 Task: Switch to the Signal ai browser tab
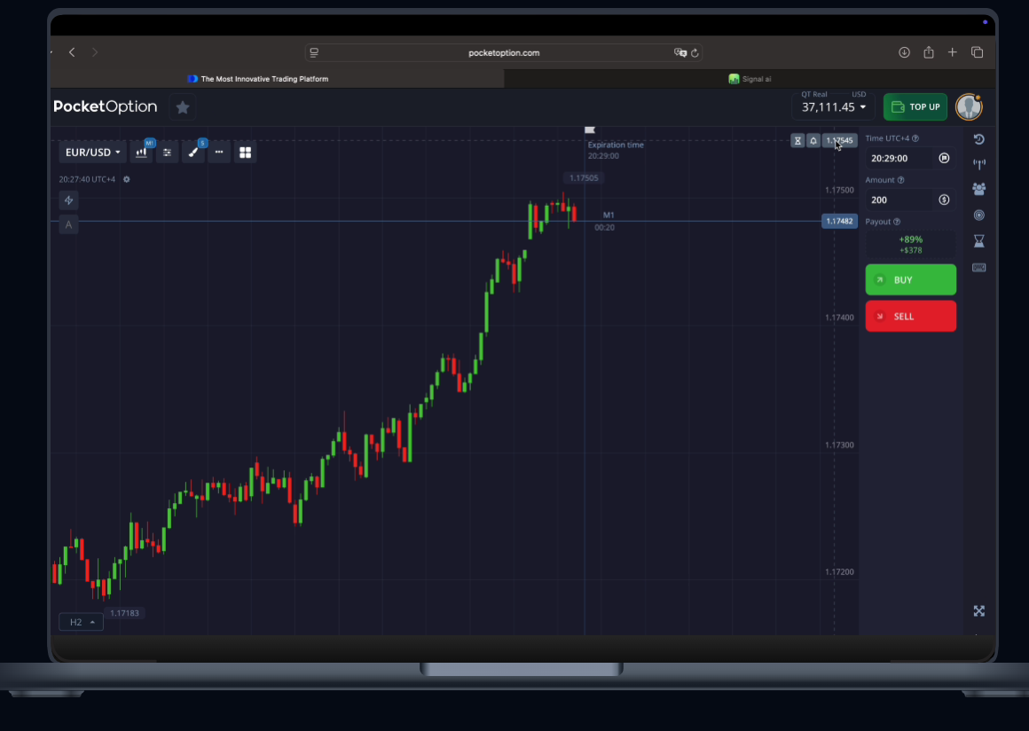750,79
